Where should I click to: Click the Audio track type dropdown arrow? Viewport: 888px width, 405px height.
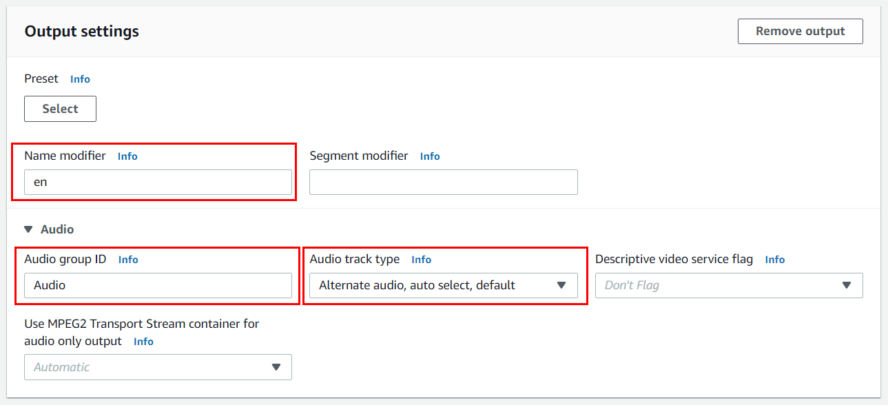(561, 285)
